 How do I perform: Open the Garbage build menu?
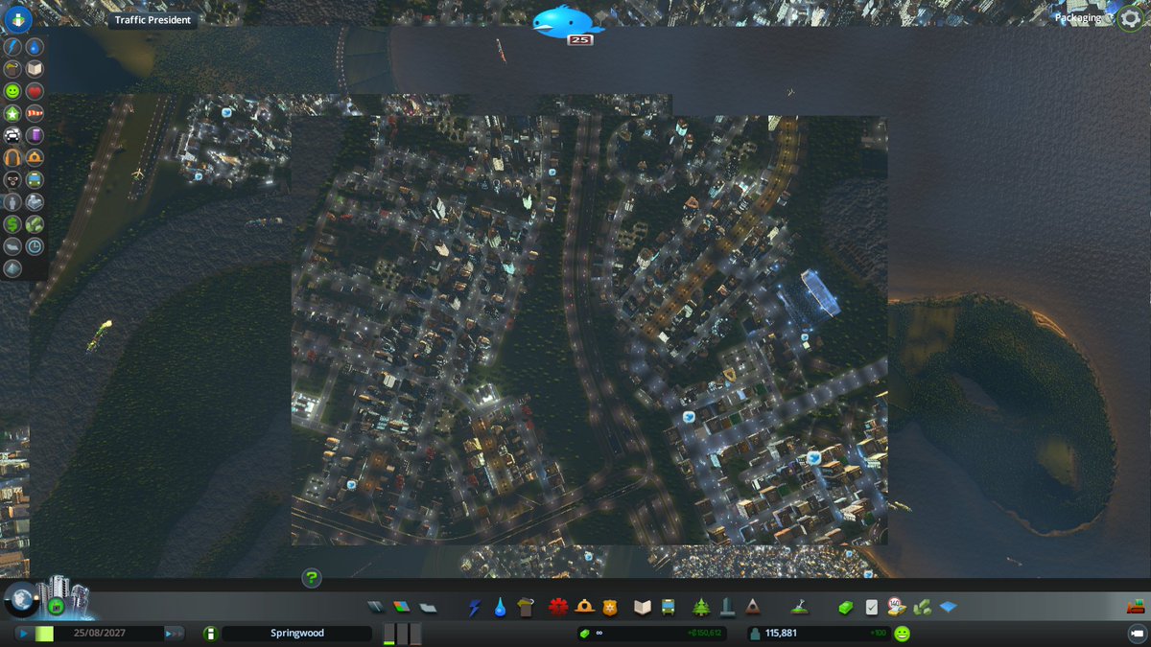(x=524, y=607)
